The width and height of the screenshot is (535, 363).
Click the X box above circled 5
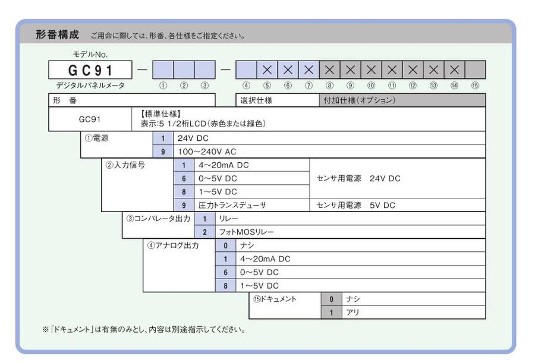point(267,70)
